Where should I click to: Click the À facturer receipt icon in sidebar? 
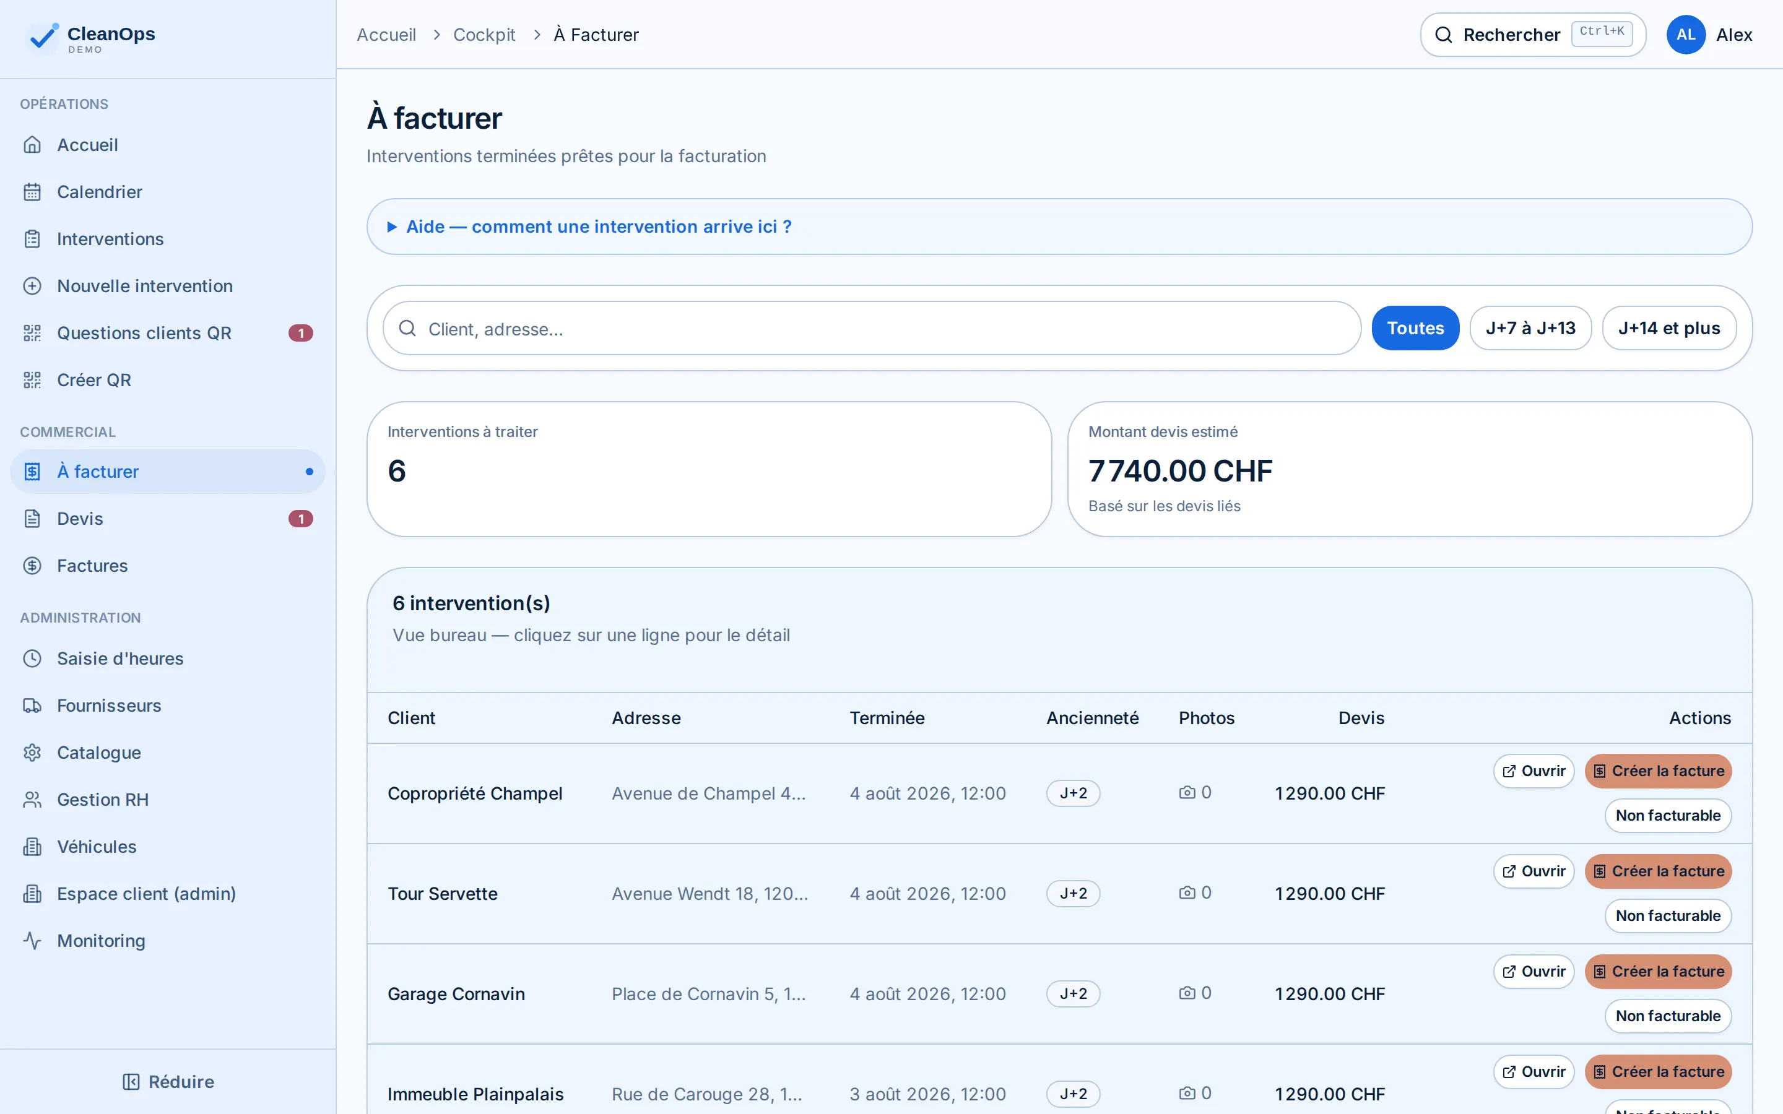[32, 472]
